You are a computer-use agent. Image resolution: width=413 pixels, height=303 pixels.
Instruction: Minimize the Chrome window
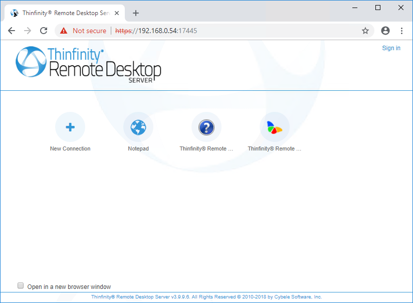pyautogui.click(x=355, y=8)
